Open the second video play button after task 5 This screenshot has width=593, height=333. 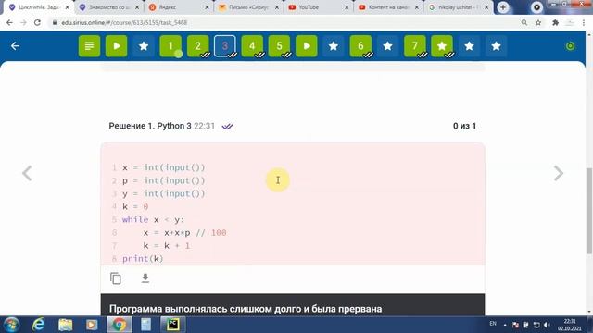coord(307,46)
